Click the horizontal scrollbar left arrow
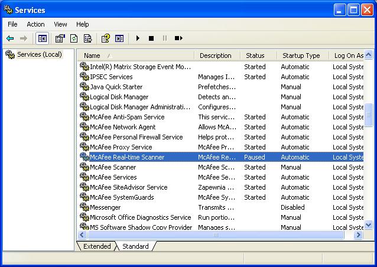Viewport: 377px width, 267px height. pyautogui.click(x=82, y=235)
